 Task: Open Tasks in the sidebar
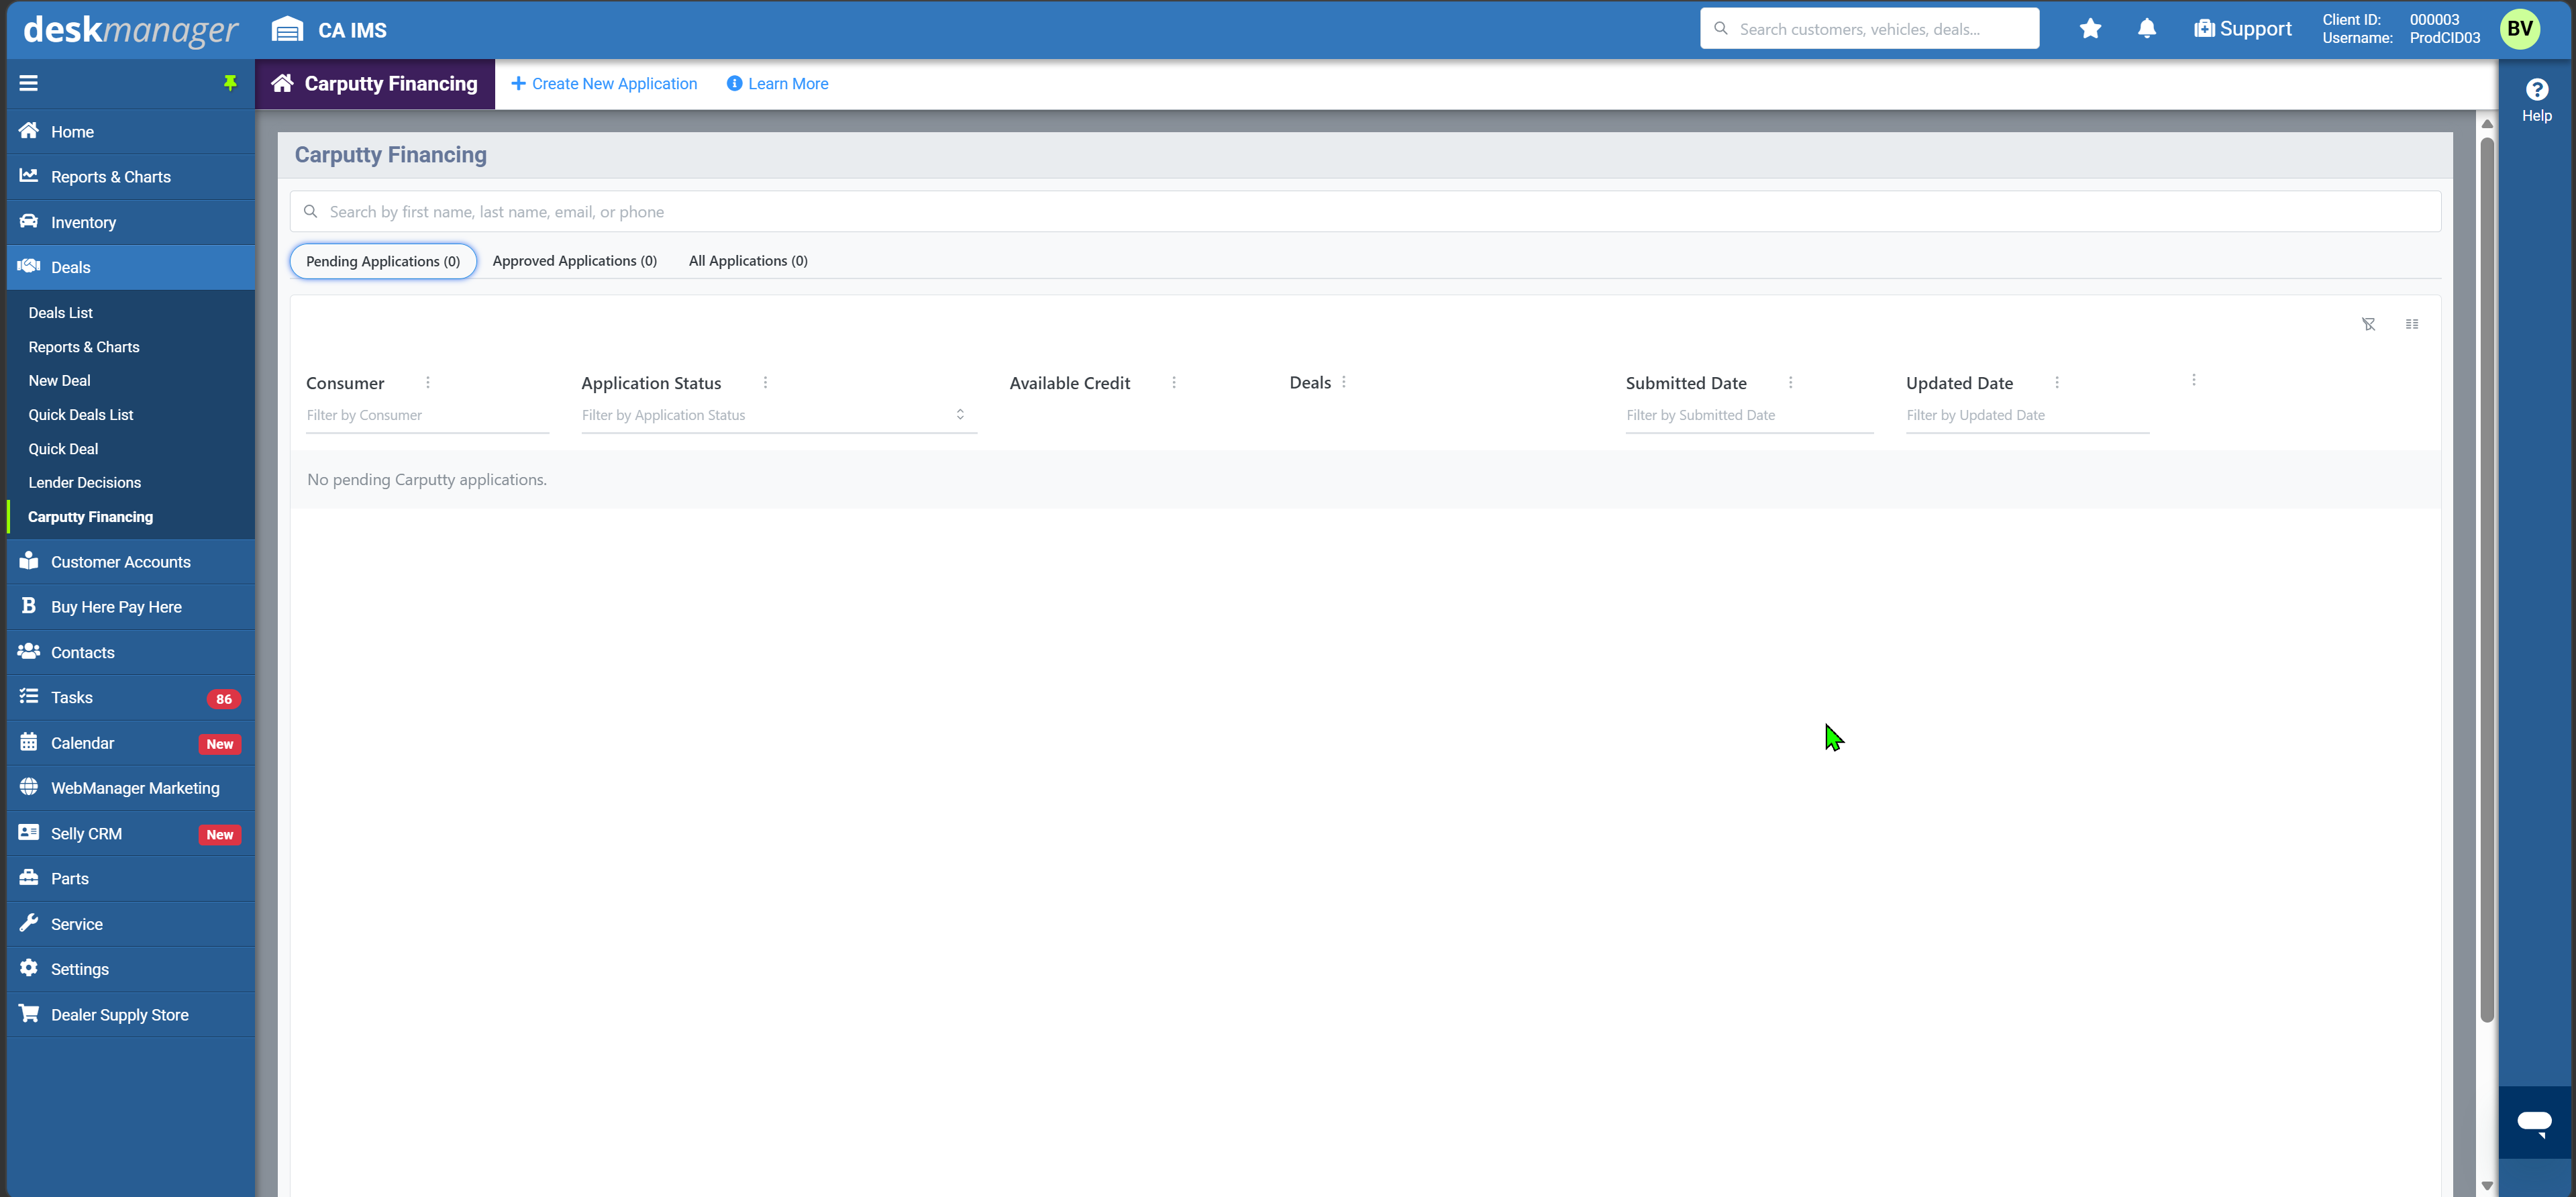[x=131, y=698]
